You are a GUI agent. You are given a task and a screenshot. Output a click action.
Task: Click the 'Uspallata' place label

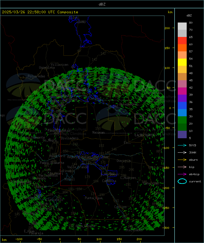tap(47, 68)
